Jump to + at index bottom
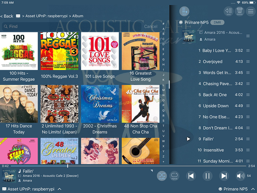Screen dimensions: 257x193 click(163, 162)
